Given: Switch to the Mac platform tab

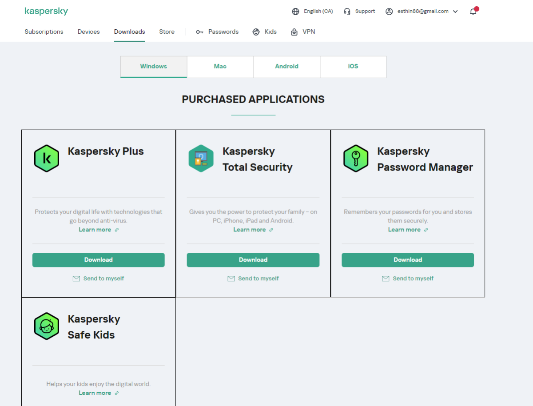Looking at the screenshot, I should (x=220, y=67).
